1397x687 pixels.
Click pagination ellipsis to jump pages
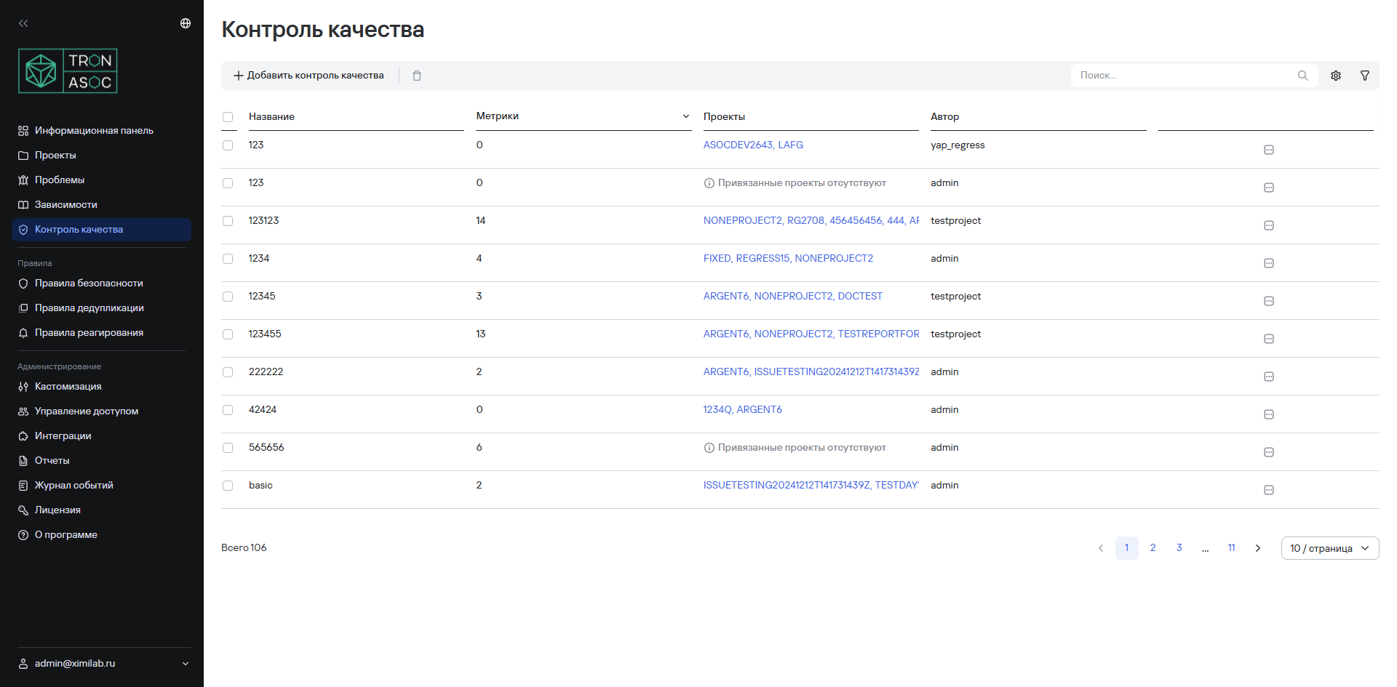pyautogui.click(x=1206, y=548)
